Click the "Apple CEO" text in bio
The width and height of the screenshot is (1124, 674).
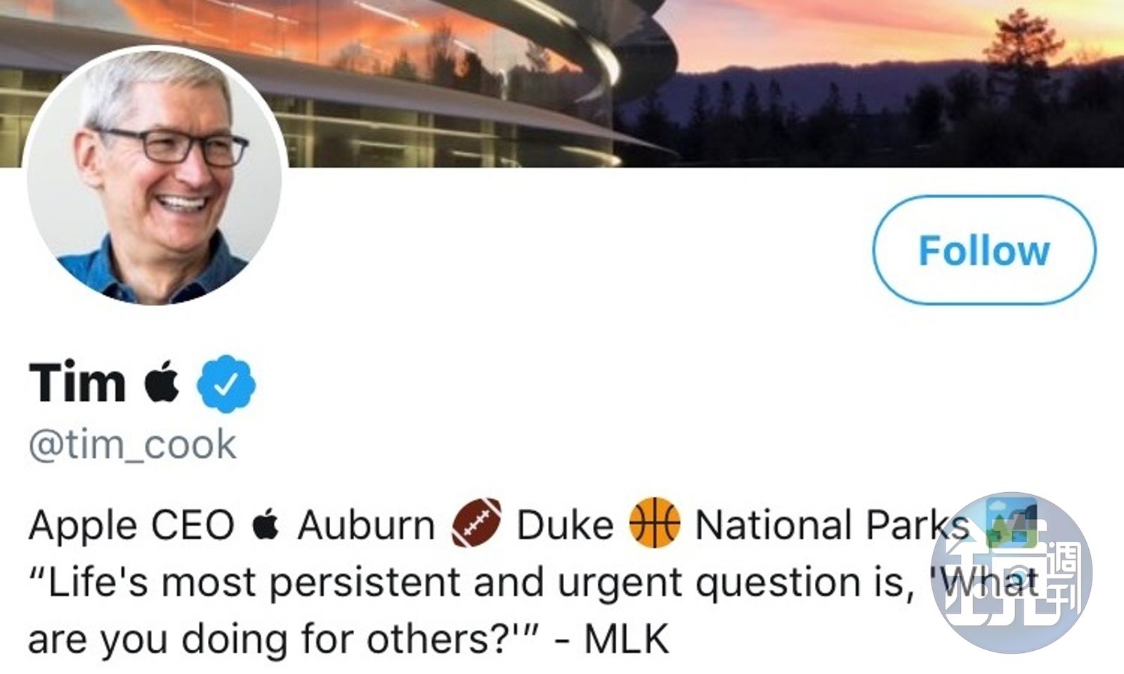point(131,525)
